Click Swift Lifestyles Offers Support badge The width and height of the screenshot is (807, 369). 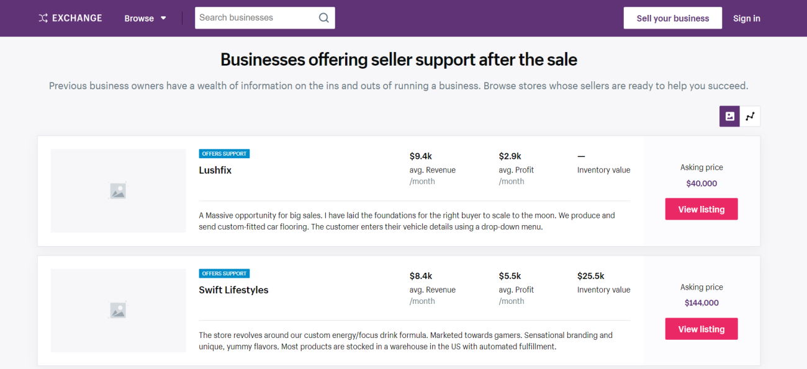click(x=224, y=273)
